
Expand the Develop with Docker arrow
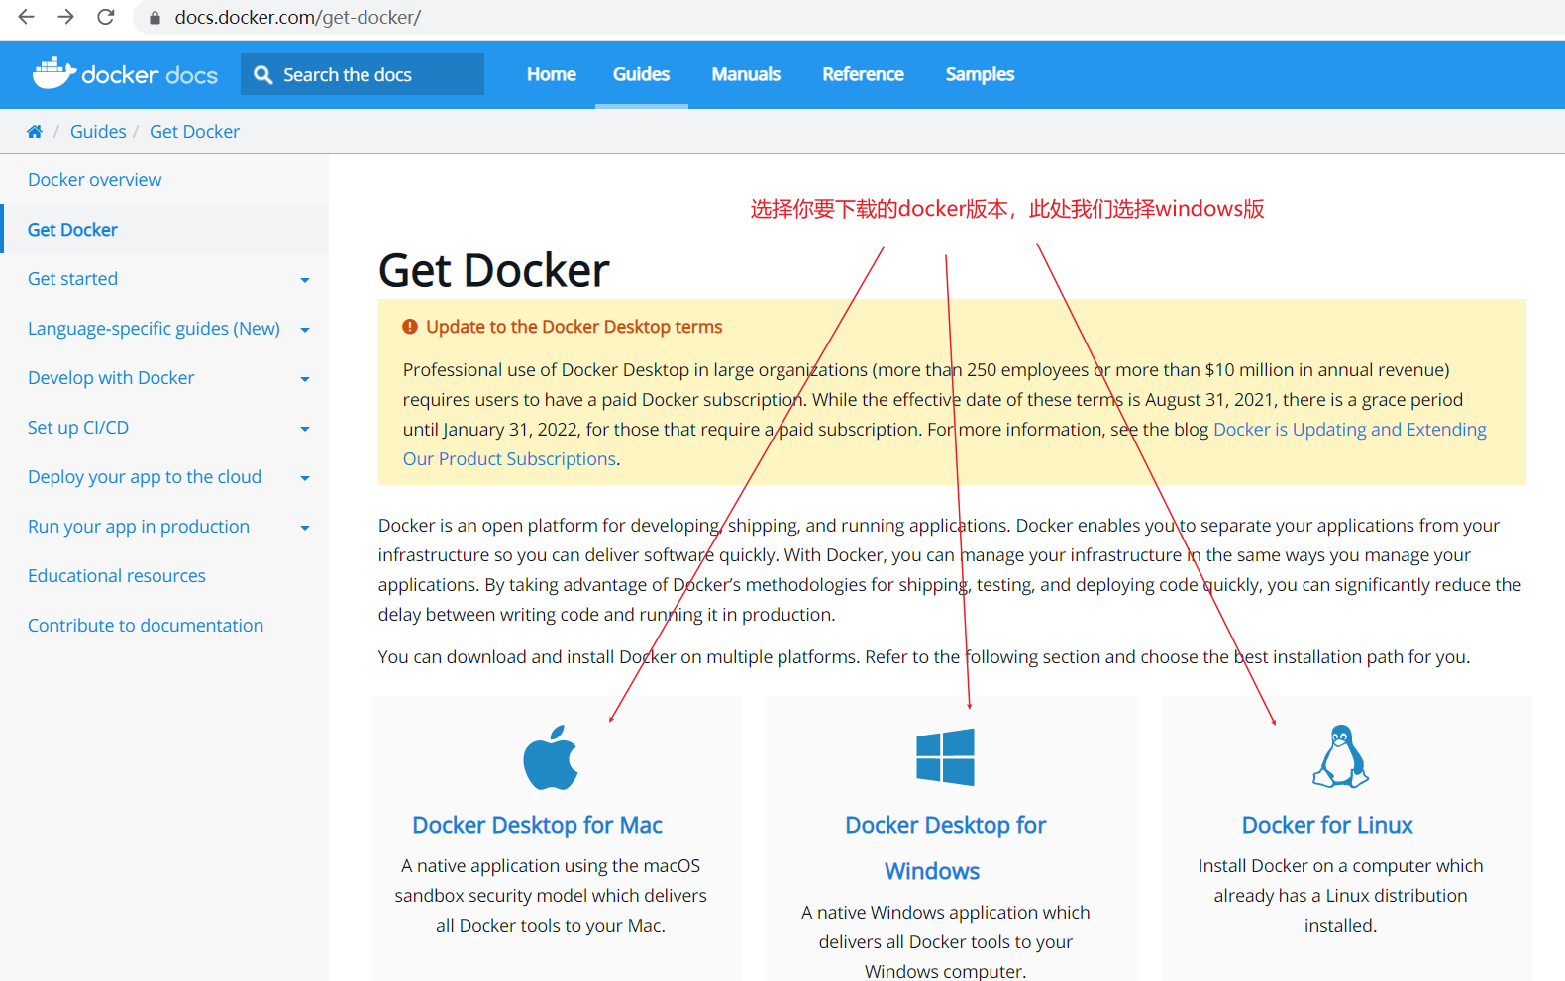pos(305,379)
